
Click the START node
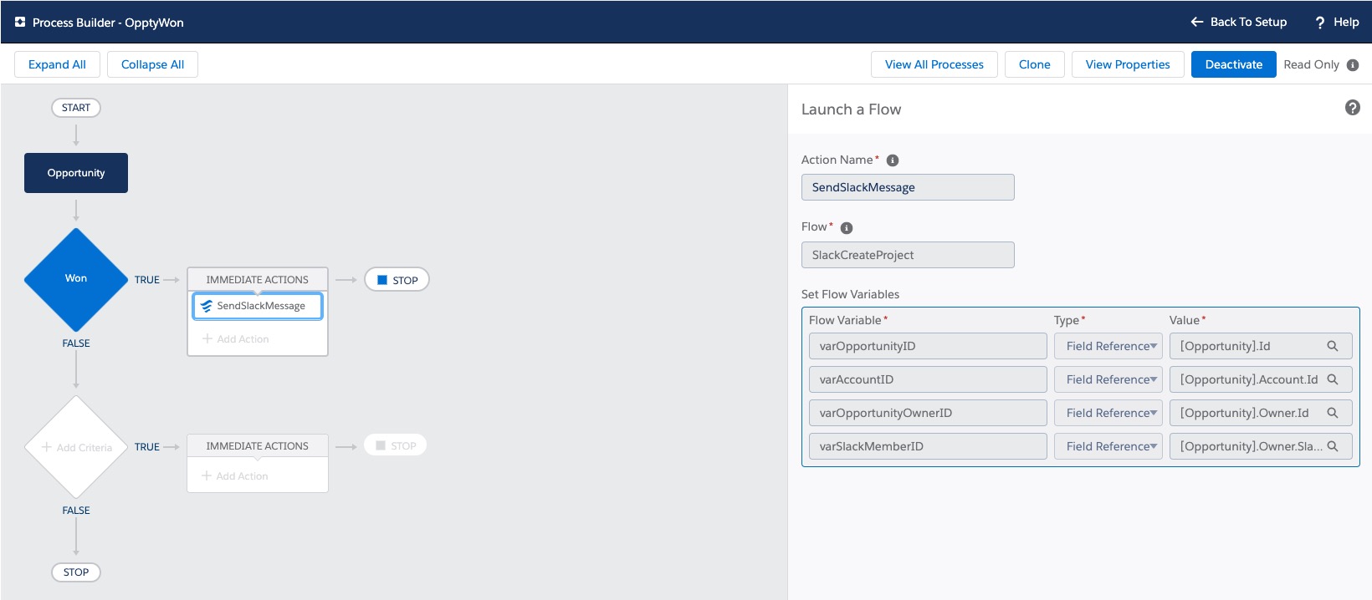[76, 108]
